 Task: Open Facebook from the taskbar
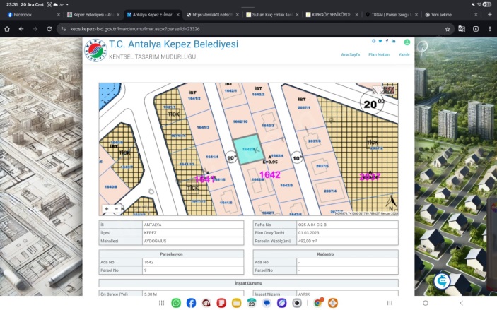click(x=191, y=303)
